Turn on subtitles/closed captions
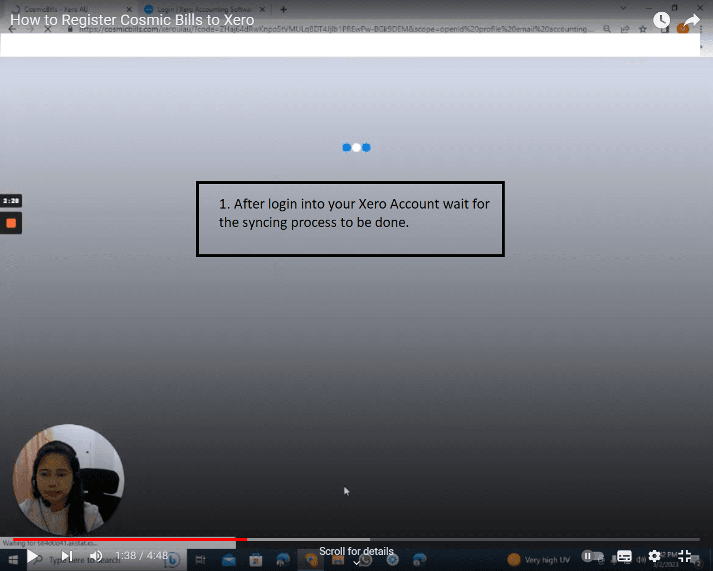The width and height of the screenshot is (713, 571). tap(624, 556)
